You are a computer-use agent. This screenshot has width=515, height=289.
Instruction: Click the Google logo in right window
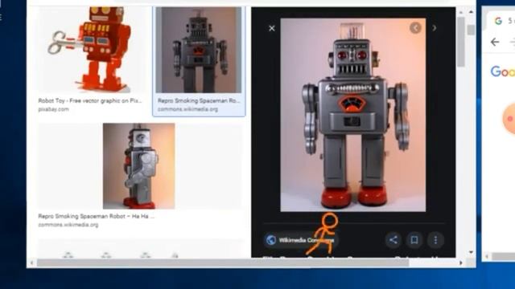[503, 71]
